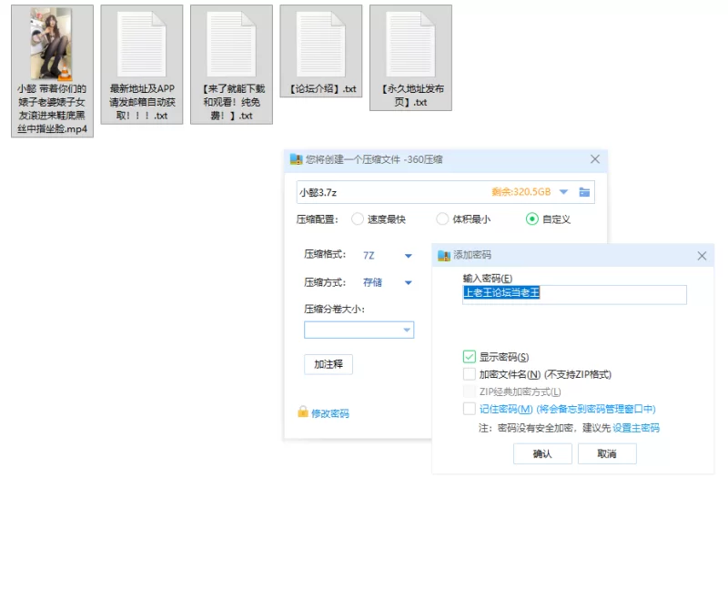The image size is (728, 610).
Task: Select the 永久地址发布页 txt file icon
Action: 410,44
